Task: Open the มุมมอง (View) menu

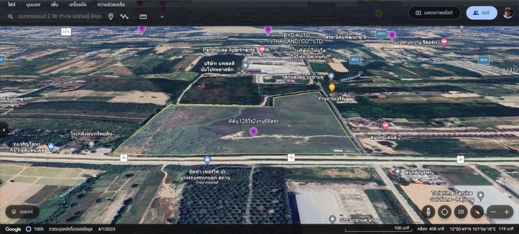Action: pyautogui.click(x=33, y=4)
